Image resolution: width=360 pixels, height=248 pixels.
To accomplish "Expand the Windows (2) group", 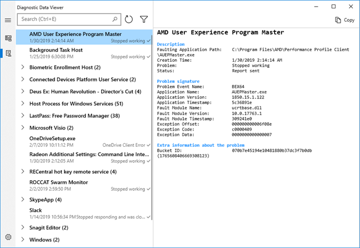I will (x=22, y=239).
